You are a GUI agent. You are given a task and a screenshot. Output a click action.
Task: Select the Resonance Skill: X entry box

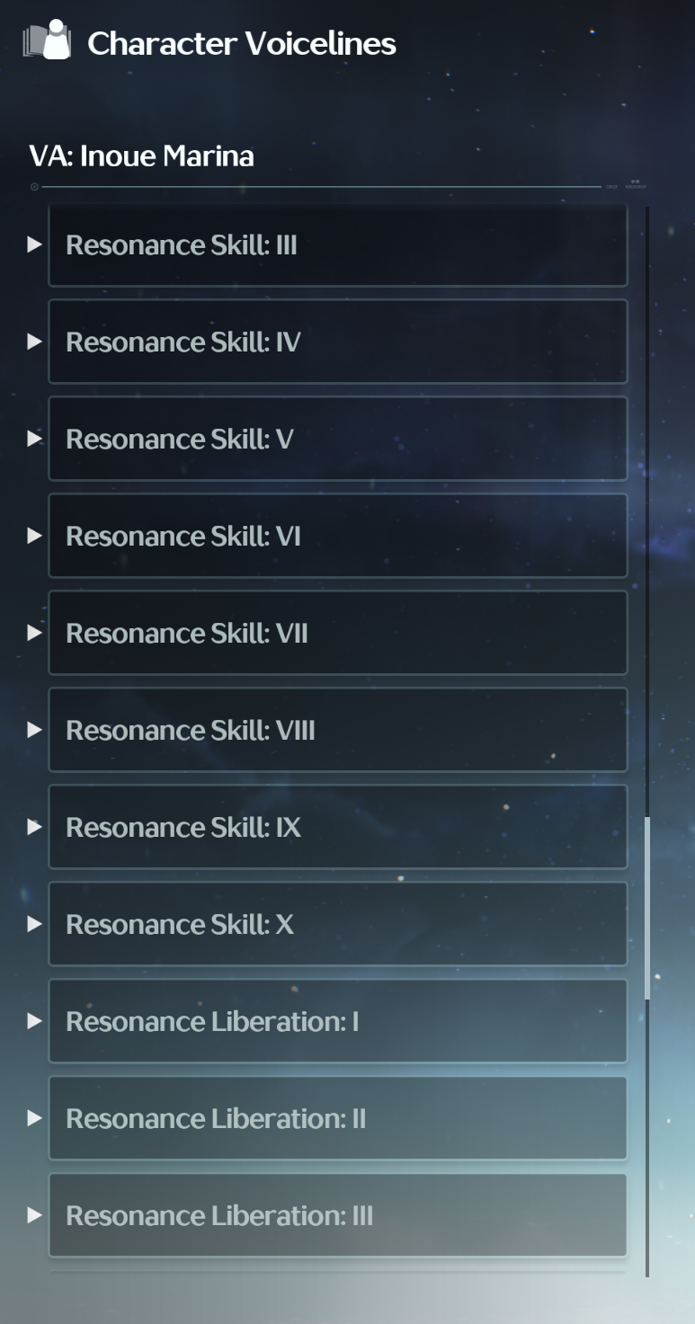pos(338,924)
